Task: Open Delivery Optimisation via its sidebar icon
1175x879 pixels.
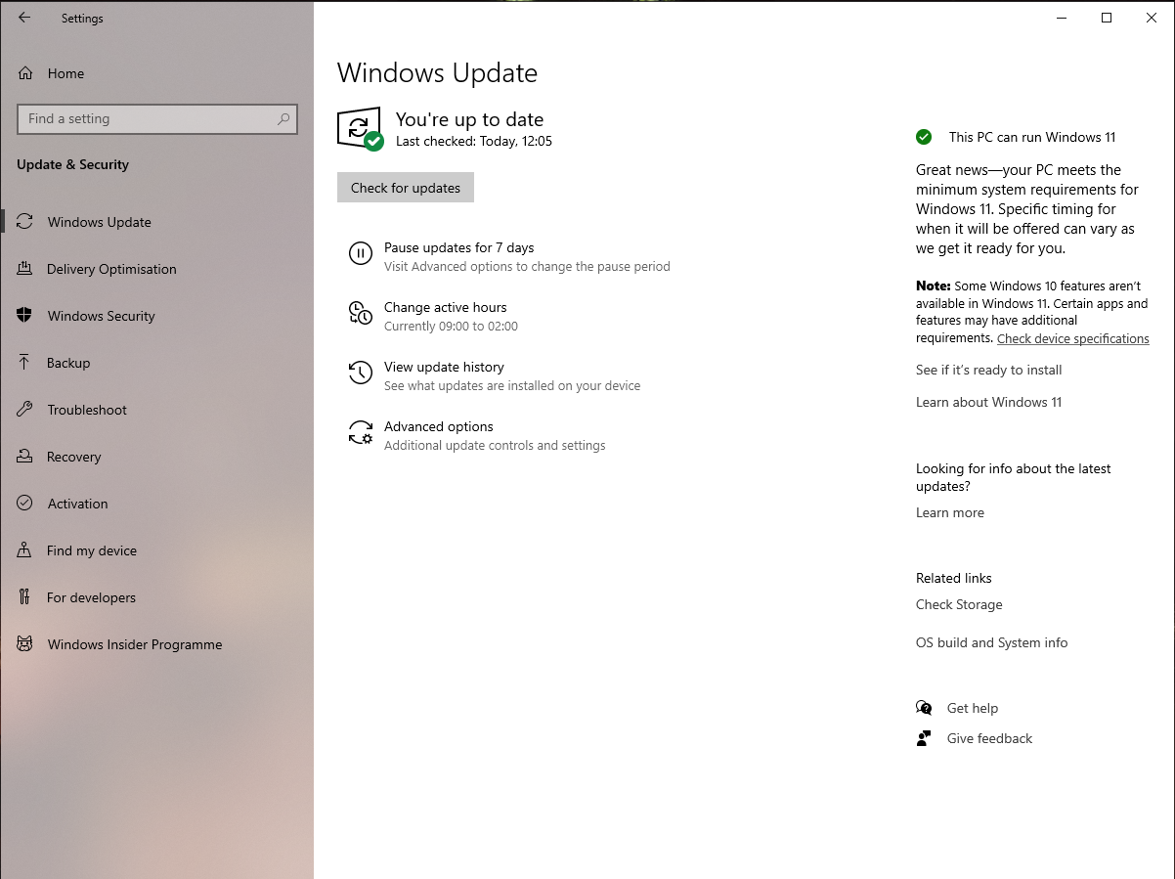Action: click(25, 269)
